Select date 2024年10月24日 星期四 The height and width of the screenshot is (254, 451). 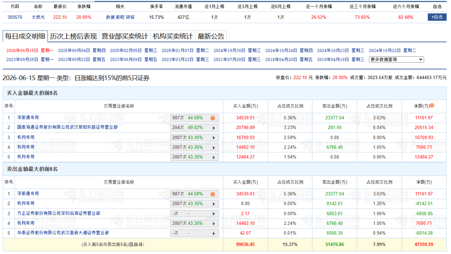289,50
